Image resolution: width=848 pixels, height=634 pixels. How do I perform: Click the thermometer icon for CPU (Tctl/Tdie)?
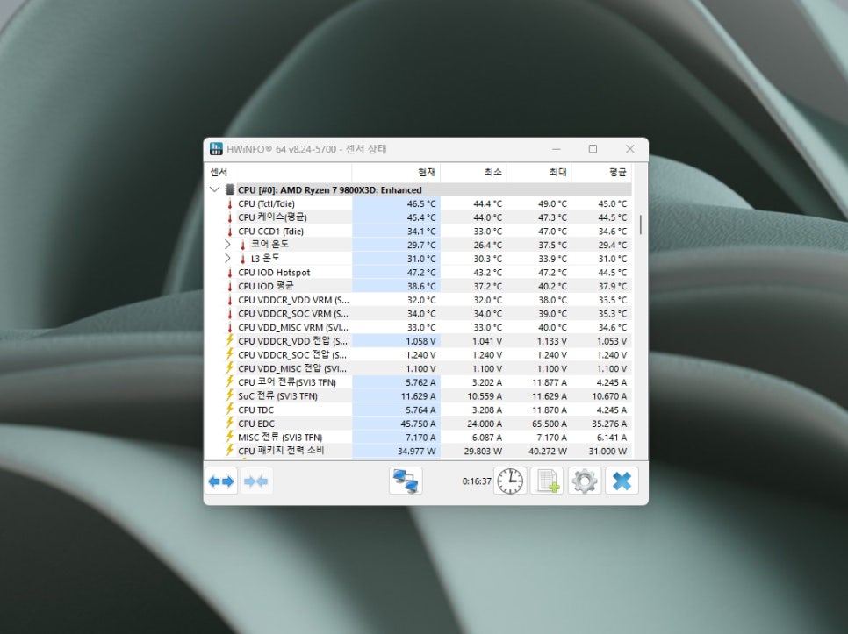point(230,203)
